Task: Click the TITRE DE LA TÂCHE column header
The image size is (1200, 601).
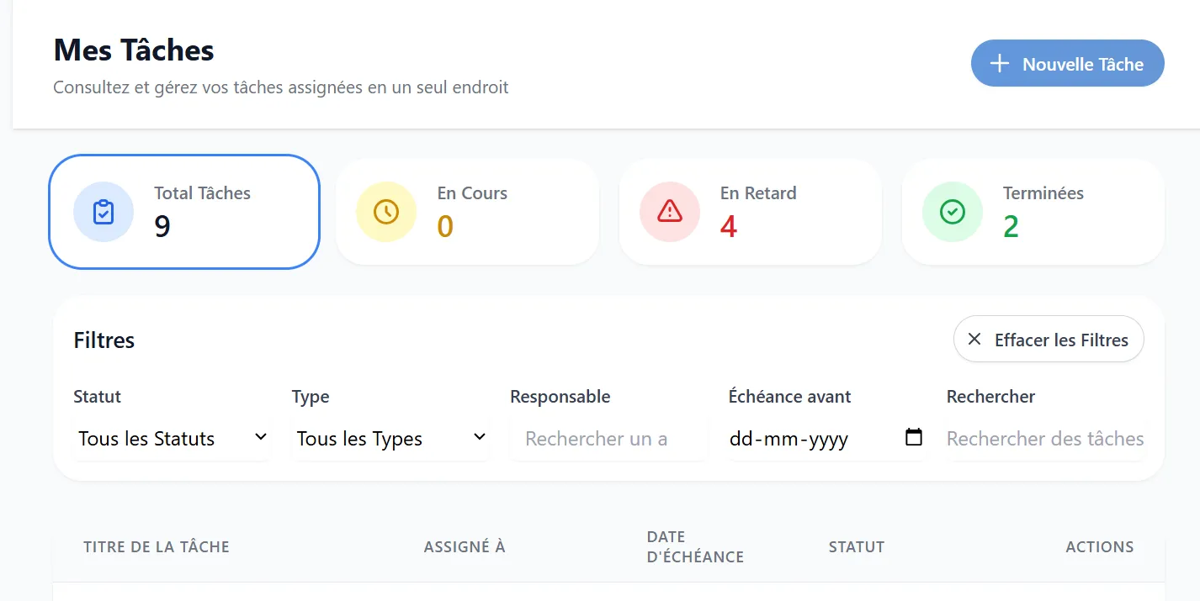Action: click(x=157, y=547)
